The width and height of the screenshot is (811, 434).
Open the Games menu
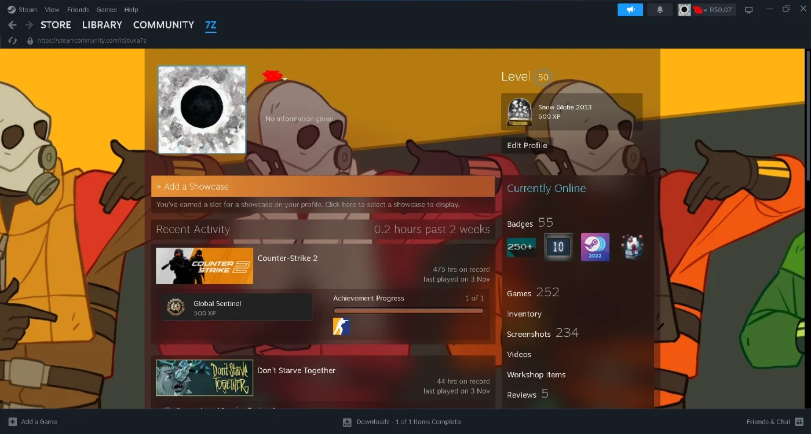107,10
